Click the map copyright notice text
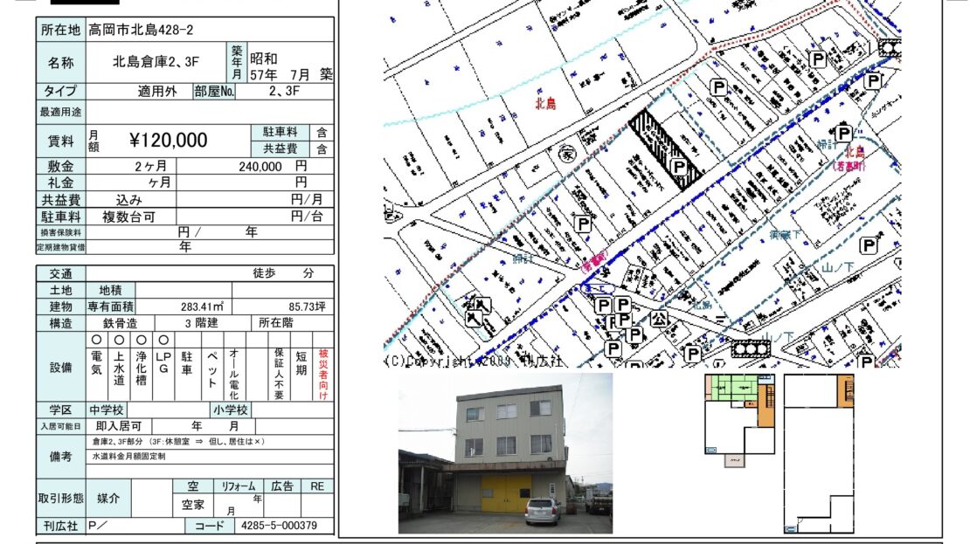 pos(474,361)
